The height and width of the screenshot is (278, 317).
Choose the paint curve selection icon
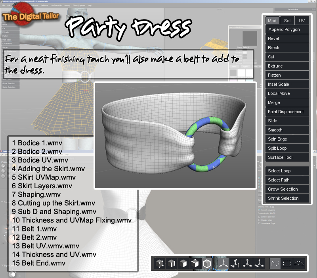[x=275, y=263]
